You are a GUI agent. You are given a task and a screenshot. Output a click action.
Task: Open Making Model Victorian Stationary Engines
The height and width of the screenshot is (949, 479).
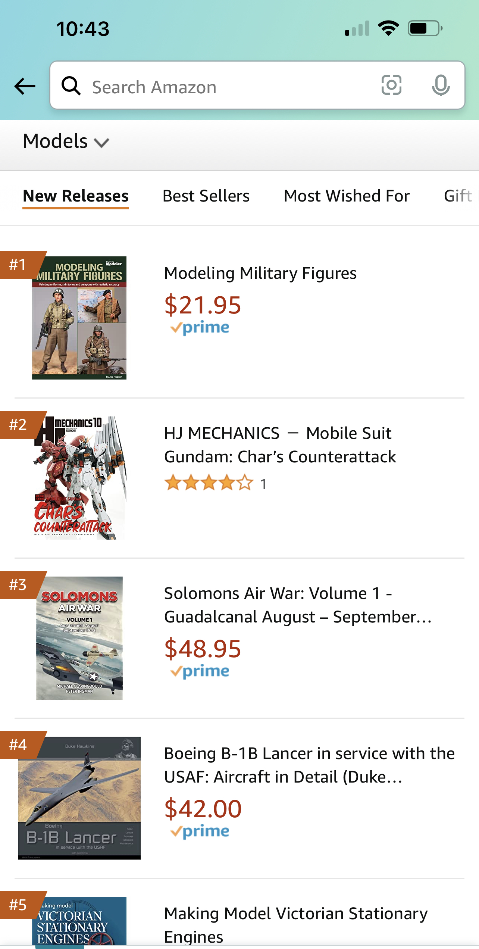point(295,924)
